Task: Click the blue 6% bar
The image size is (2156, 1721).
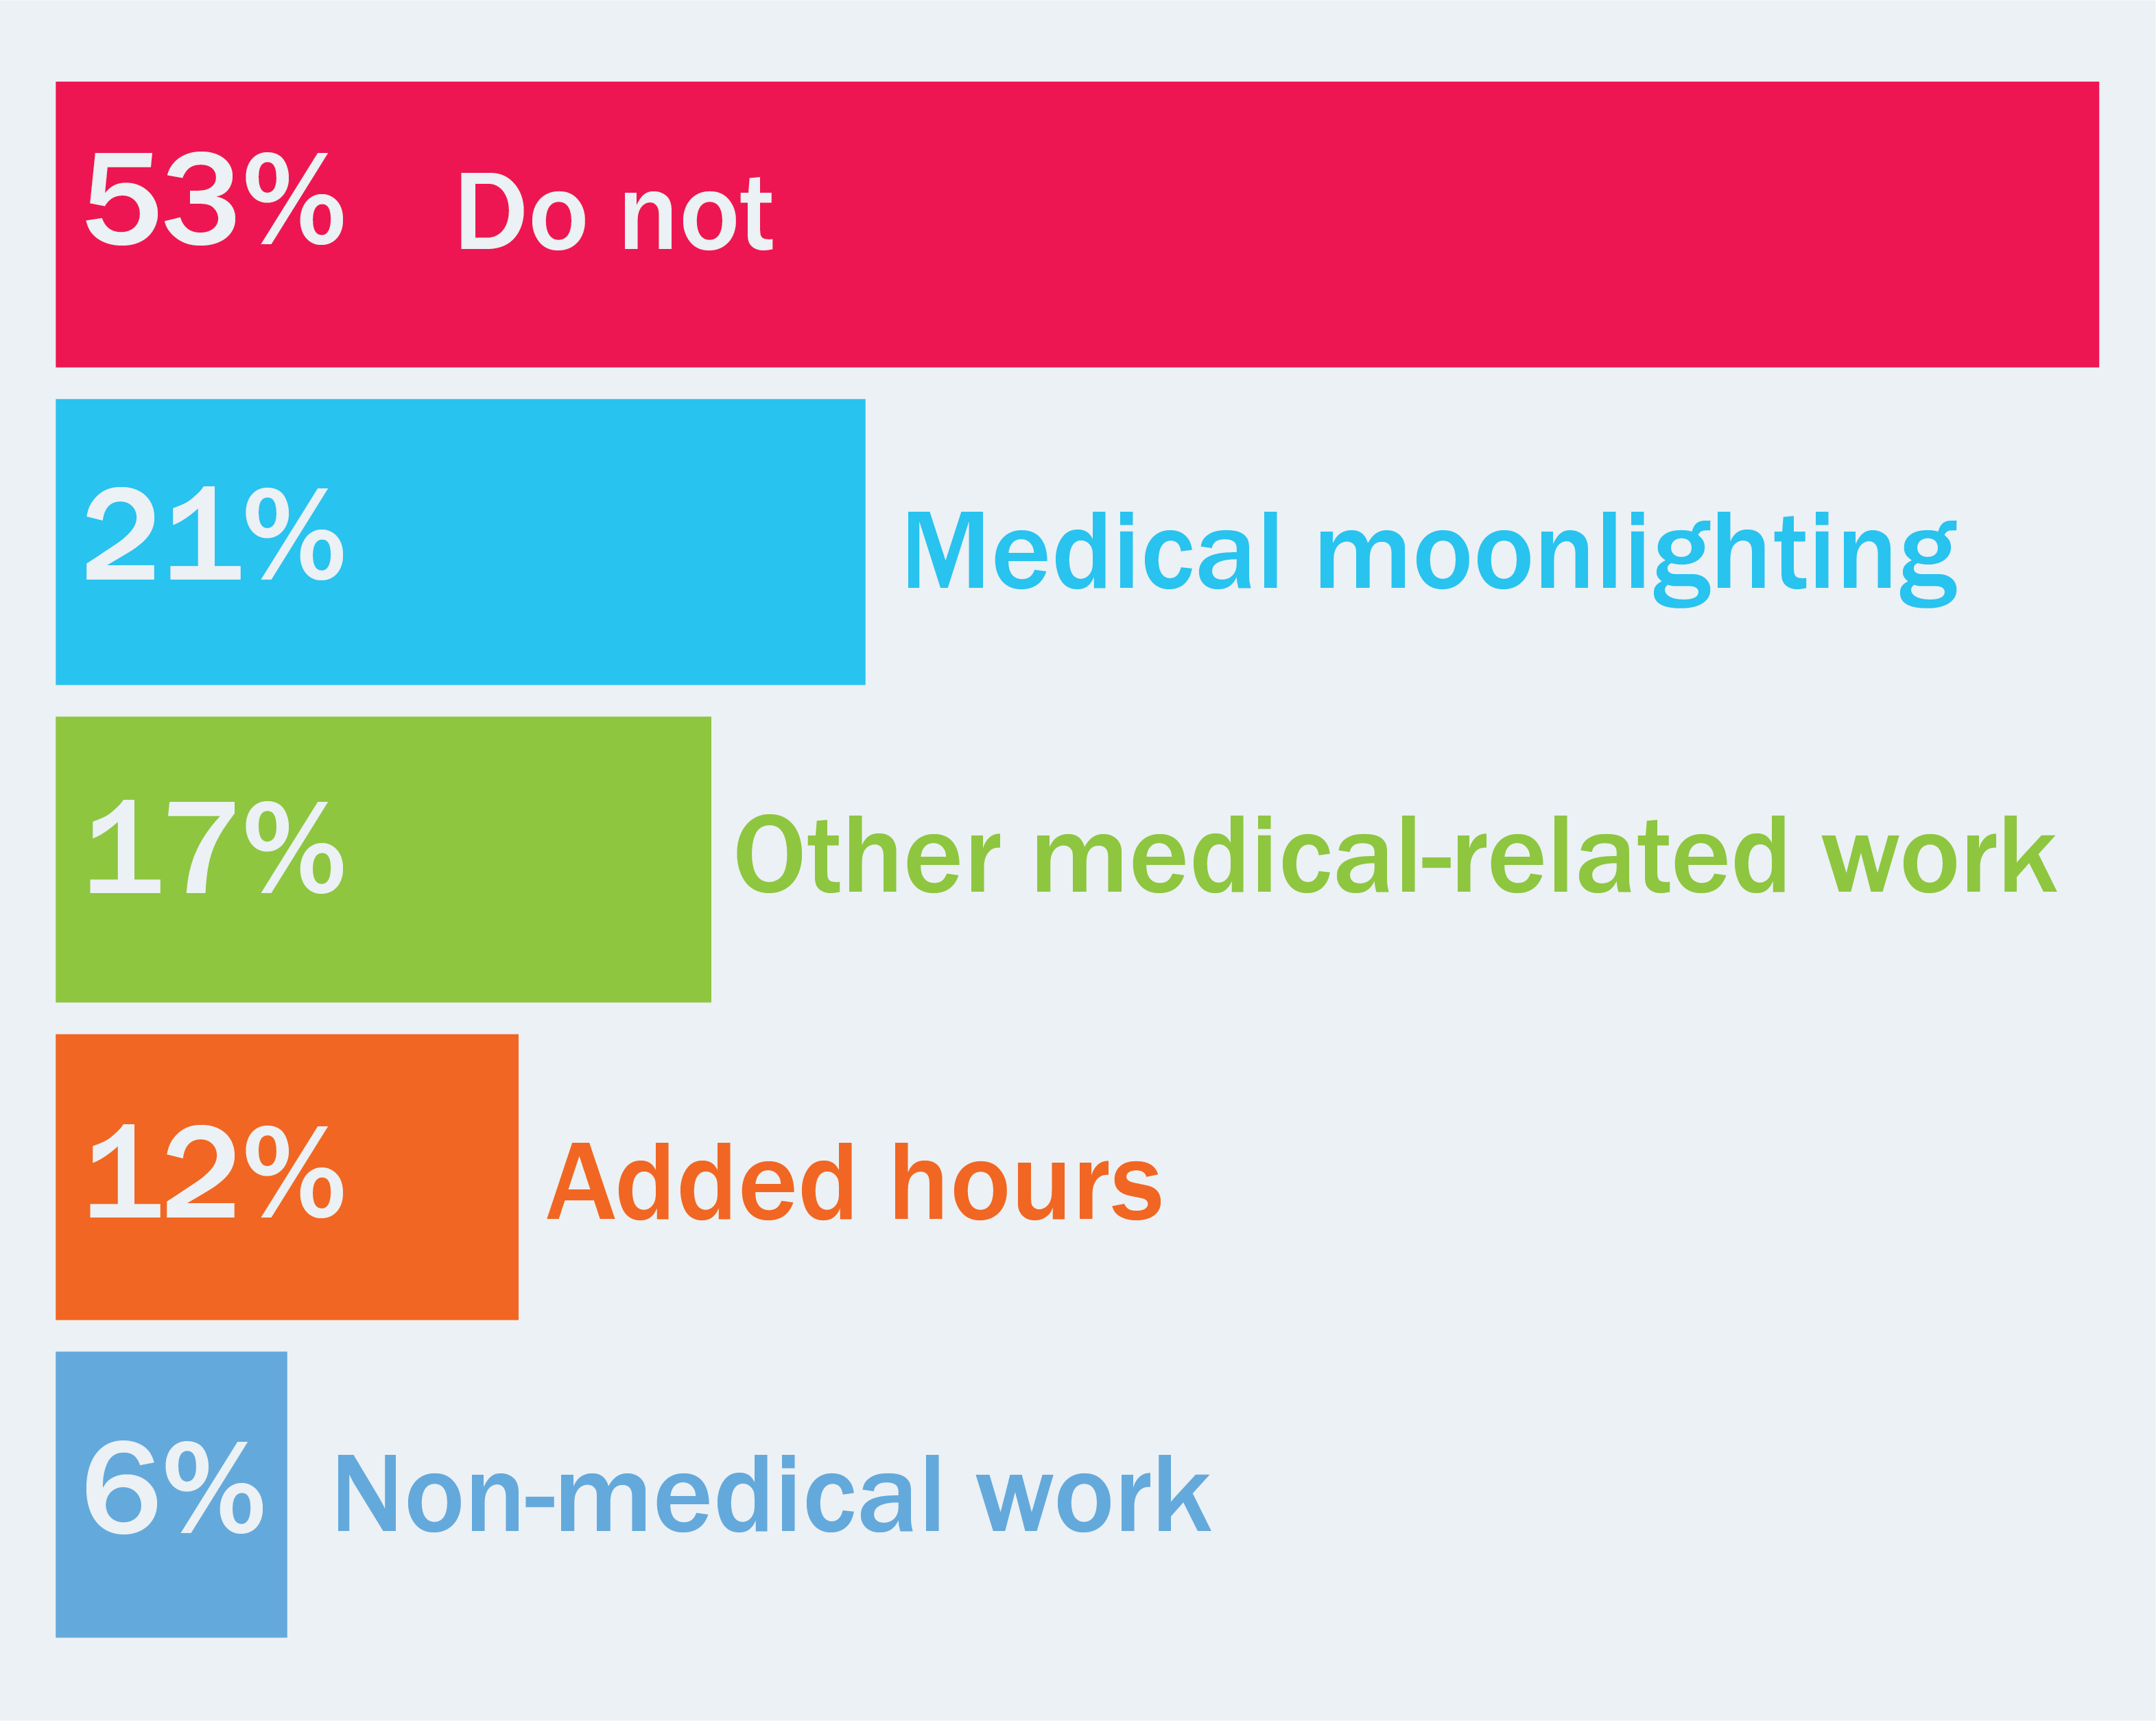Action: (171, 1494)
